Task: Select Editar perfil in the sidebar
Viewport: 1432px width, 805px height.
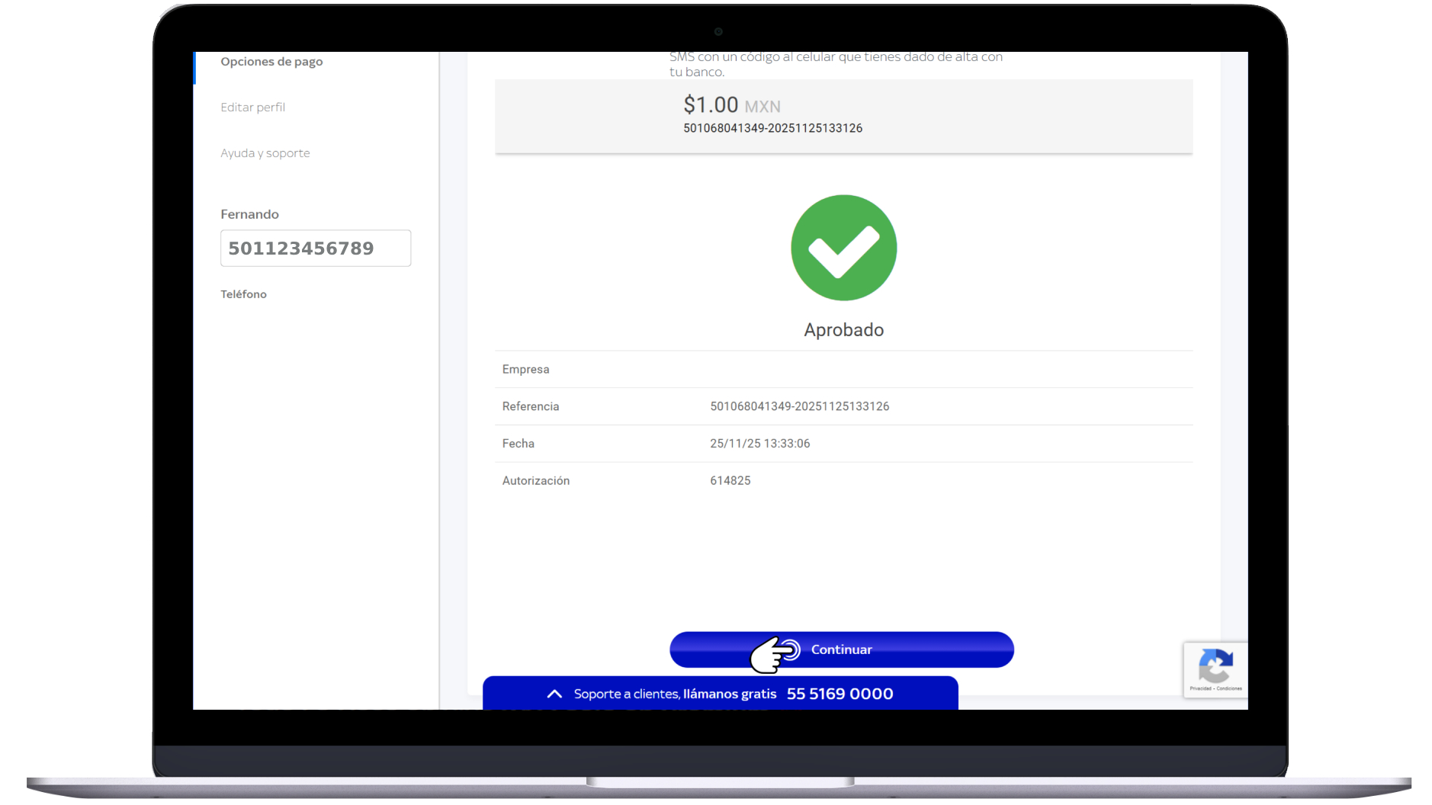Action: (x=252, y=107)
